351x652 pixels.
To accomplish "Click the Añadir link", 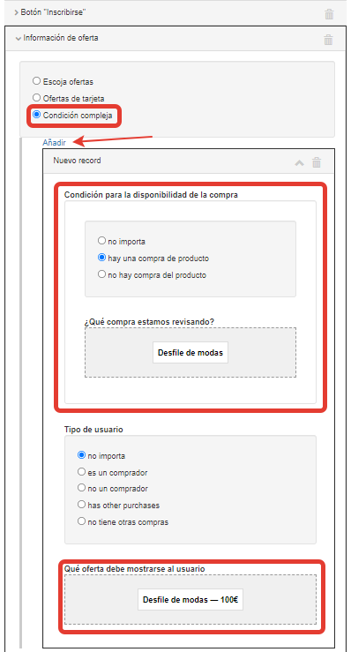I will tap(54, 143).
